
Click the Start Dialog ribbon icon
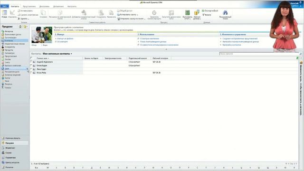click(171, 13)
